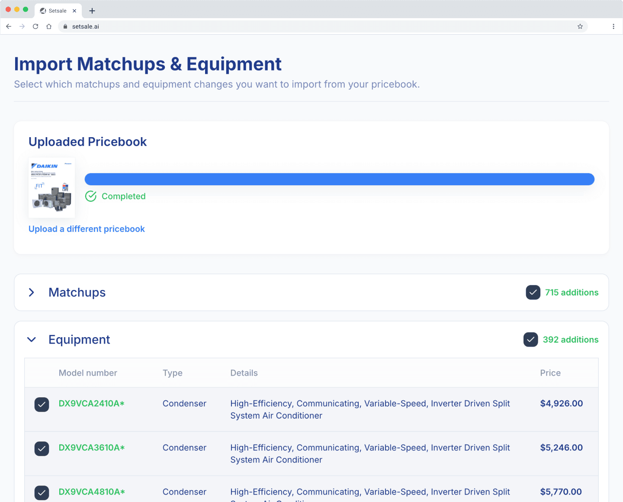Toggle the 715 additions checkbox
The width and height of the screenshot is (623, 502).
click(x=533, y=293)
